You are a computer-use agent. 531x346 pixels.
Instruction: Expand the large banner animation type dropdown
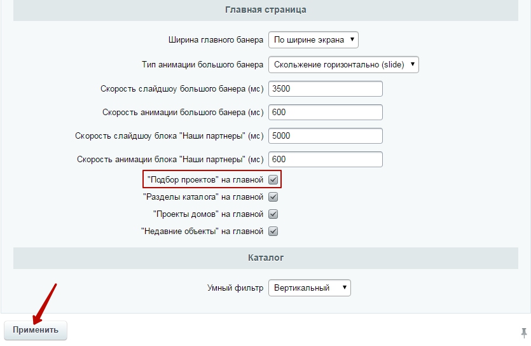[x=343, y=65]
